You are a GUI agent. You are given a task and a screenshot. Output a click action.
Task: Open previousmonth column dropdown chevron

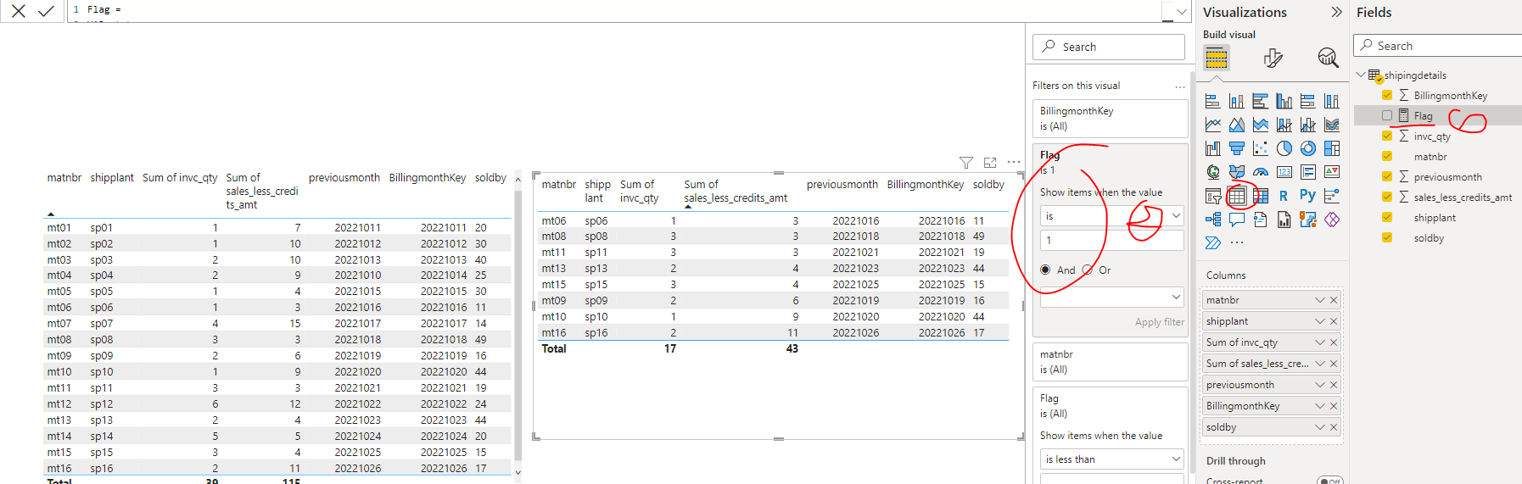tap(1320, 385)
